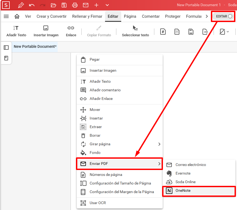Go to the Home icon
The image size is (237, 210).
17,16
